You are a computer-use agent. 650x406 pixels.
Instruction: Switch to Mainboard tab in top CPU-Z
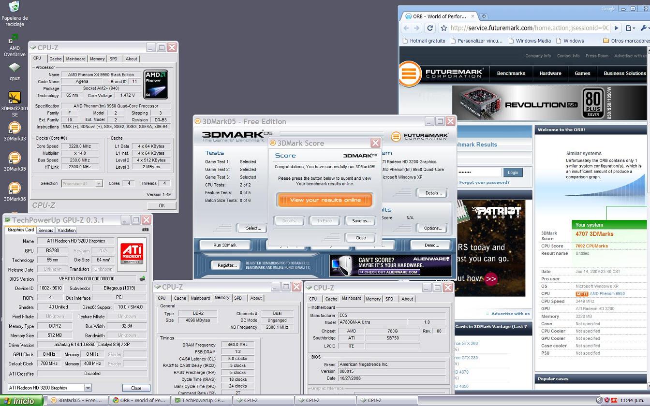tap(75, 59)
